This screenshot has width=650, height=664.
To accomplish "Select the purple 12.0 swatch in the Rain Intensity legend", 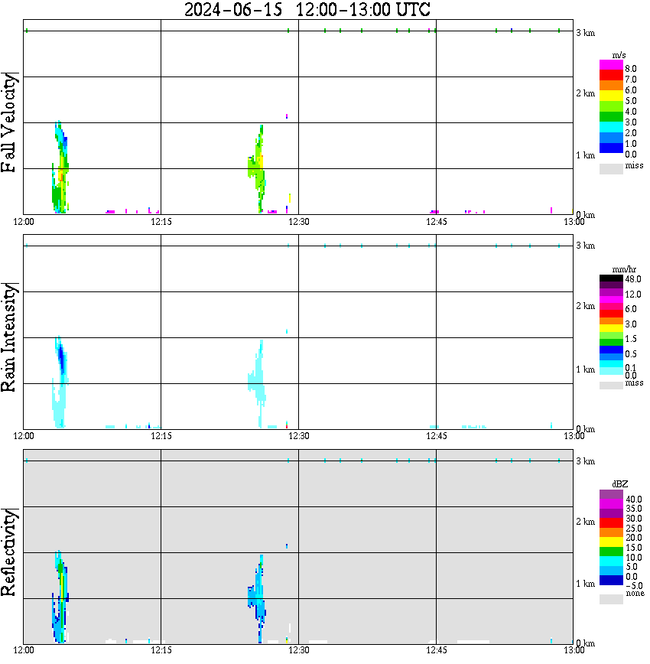I will coord(611,292).
